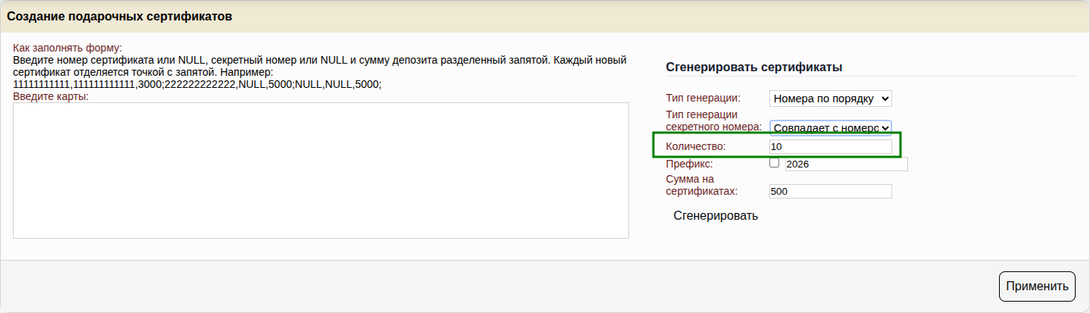Click the "Как заполнять форму:" heading

click(67, 48)
